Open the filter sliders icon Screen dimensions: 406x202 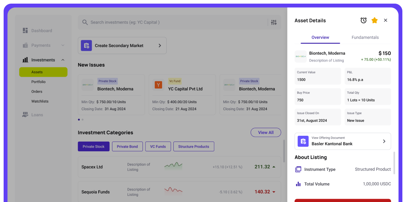274,22
